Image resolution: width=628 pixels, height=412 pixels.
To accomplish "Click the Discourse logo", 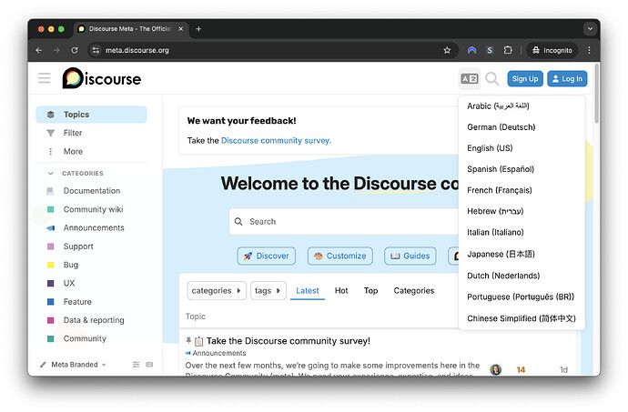I will [x=102, y=78].
